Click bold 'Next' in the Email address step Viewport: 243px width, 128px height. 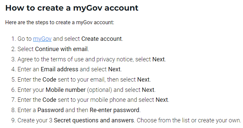(114, 69)
